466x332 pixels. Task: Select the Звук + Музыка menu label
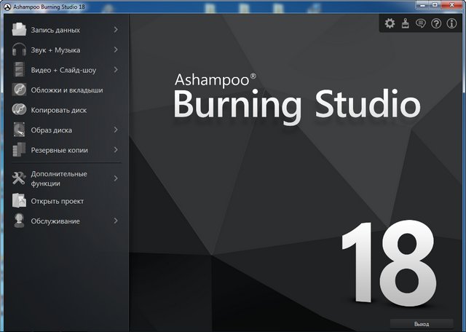point(55,50)
